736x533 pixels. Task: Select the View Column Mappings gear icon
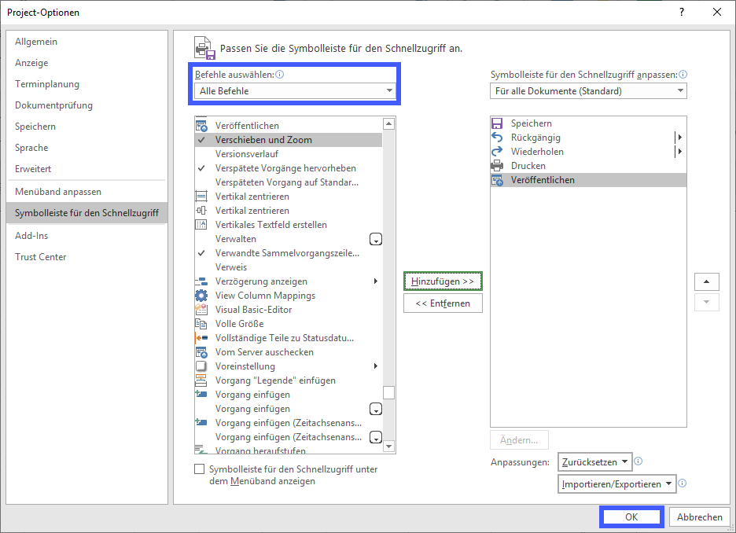point(201,296)
